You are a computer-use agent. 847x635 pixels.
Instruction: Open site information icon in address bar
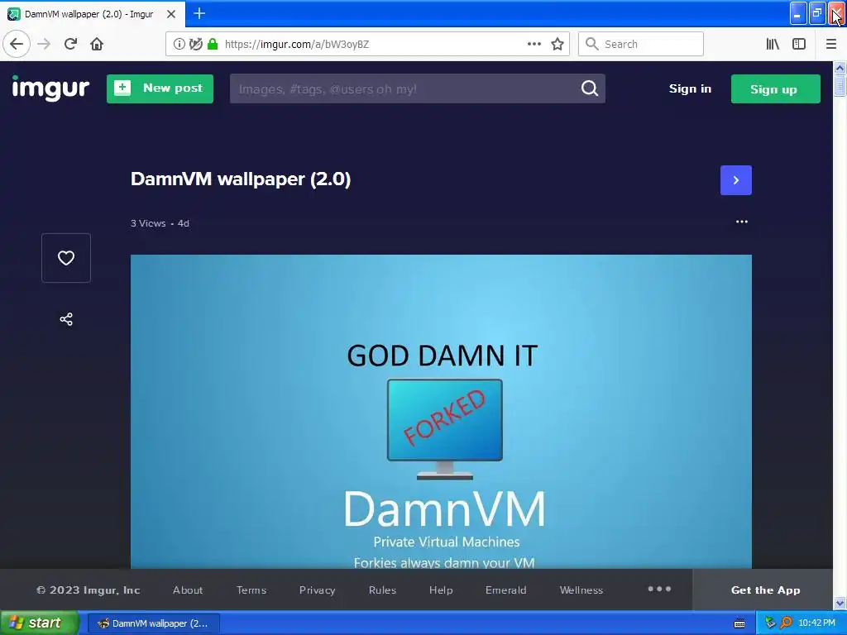[x=179, y=44]
